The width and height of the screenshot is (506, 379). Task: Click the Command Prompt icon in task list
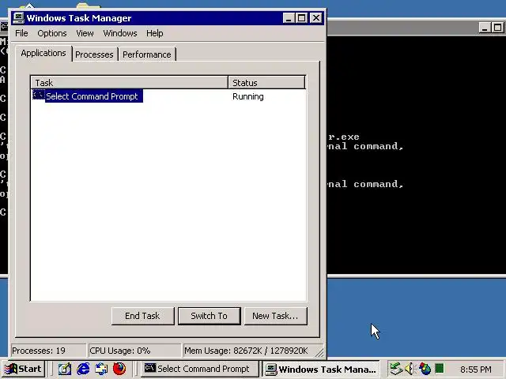tap(39, 96)
